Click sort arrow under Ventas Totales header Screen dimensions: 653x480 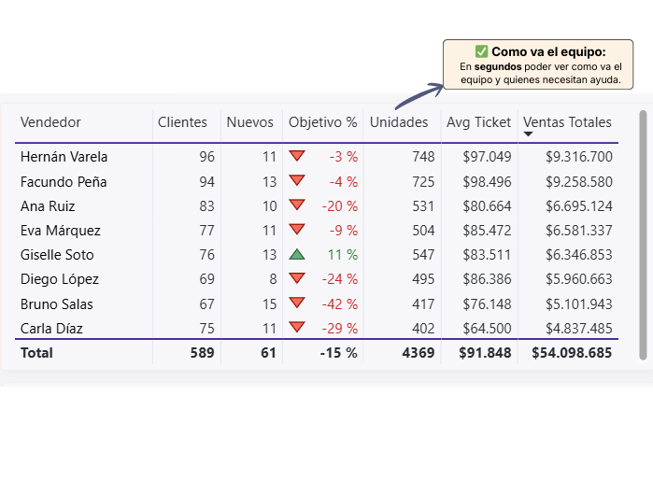pos(528,134)
